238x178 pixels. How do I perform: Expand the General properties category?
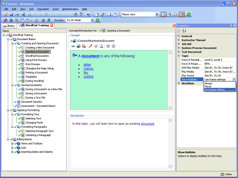coord(178,36)
